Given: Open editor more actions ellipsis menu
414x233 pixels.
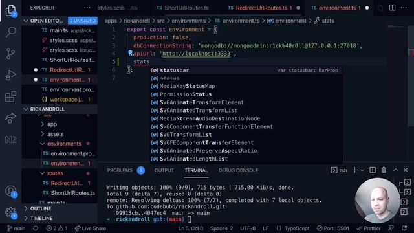Looking at the screenshot, I should tap(404, 8).
